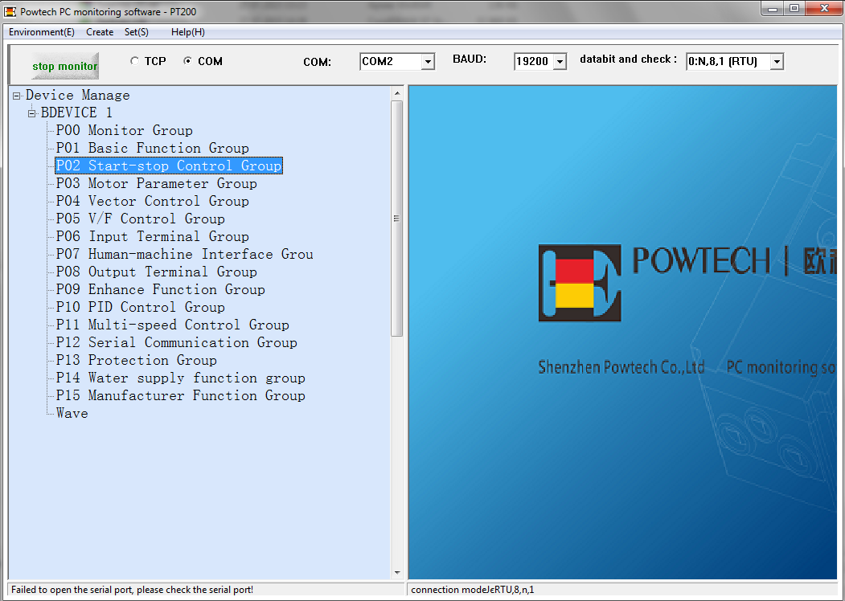Open the BAUD rate dropdown showing 19200

tap(560, 62)
